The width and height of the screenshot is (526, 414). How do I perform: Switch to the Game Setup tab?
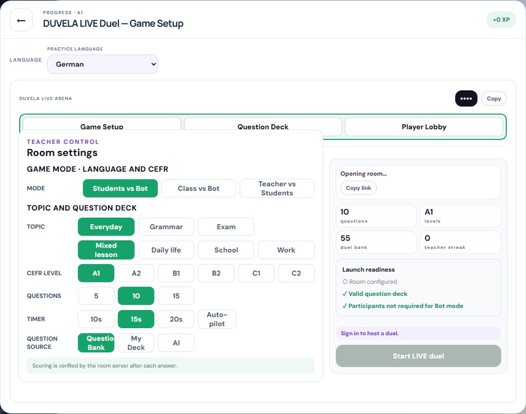[102, 124]
